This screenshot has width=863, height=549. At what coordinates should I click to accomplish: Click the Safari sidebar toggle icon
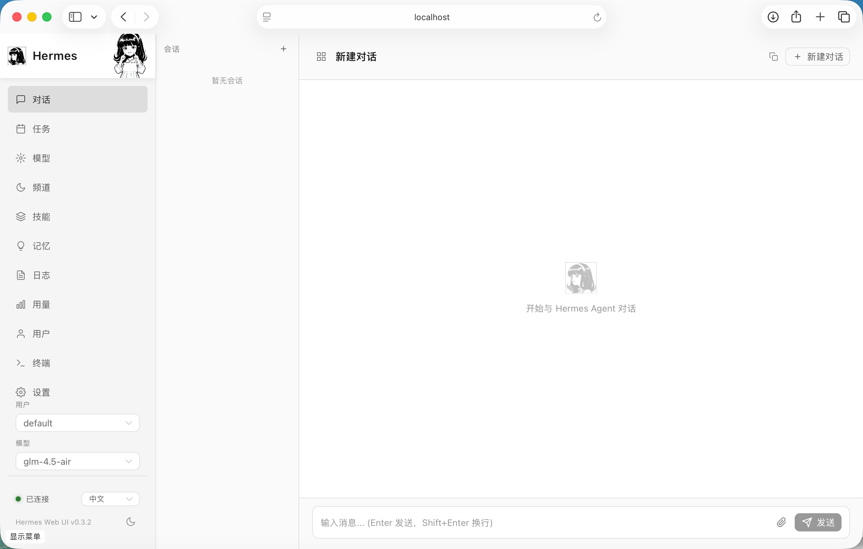pyautogui.click(x=75, y=17)
